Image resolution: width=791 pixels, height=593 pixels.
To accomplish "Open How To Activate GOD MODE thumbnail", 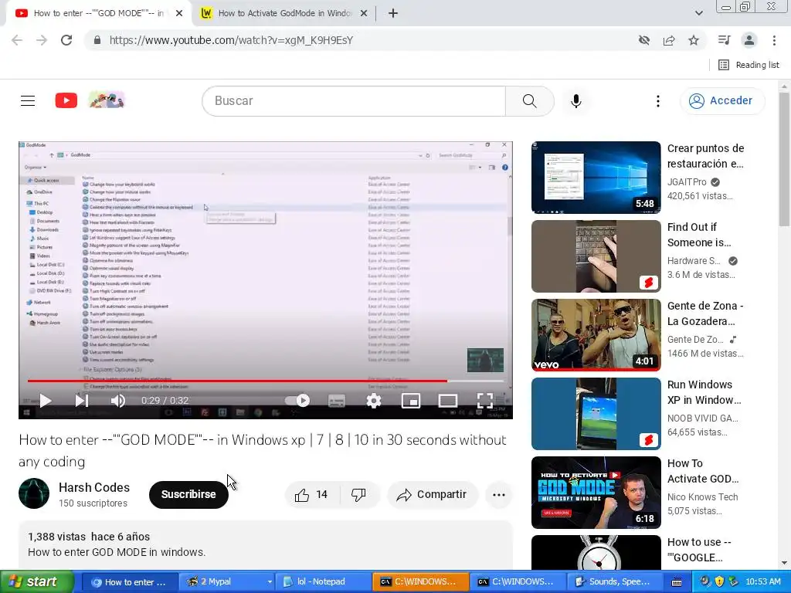I will point(596,492).
